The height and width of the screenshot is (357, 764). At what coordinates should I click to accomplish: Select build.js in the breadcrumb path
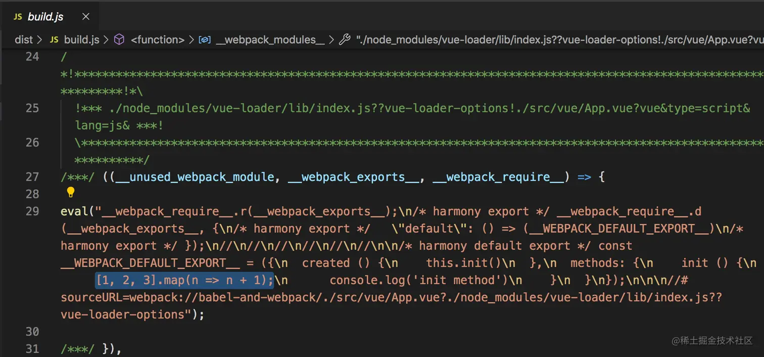pos(81,39)
